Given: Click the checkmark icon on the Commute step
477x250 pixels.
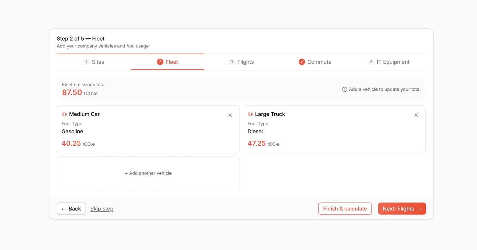Looking at the screenshot, I should pos(302,62).
